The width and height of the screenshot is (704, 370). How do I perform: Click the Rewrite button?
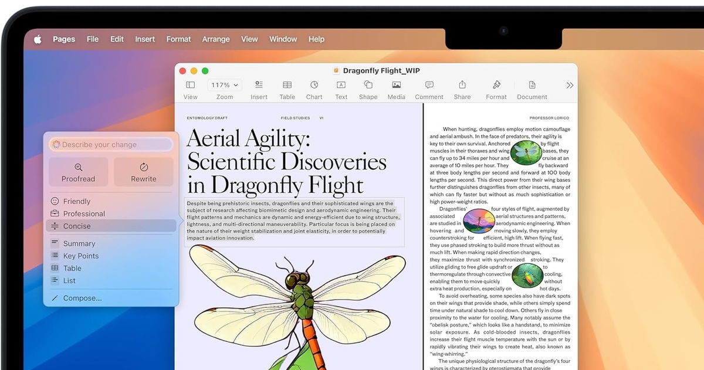click(144, 172)
